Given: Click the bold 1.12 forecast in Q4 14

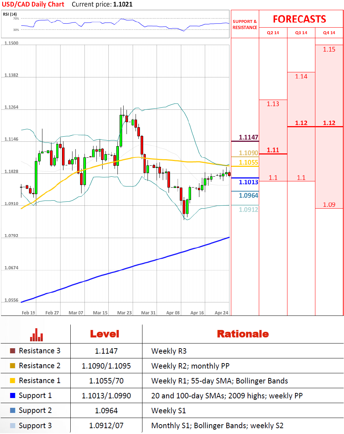Looking at the screenshot, I should point(329,123).
